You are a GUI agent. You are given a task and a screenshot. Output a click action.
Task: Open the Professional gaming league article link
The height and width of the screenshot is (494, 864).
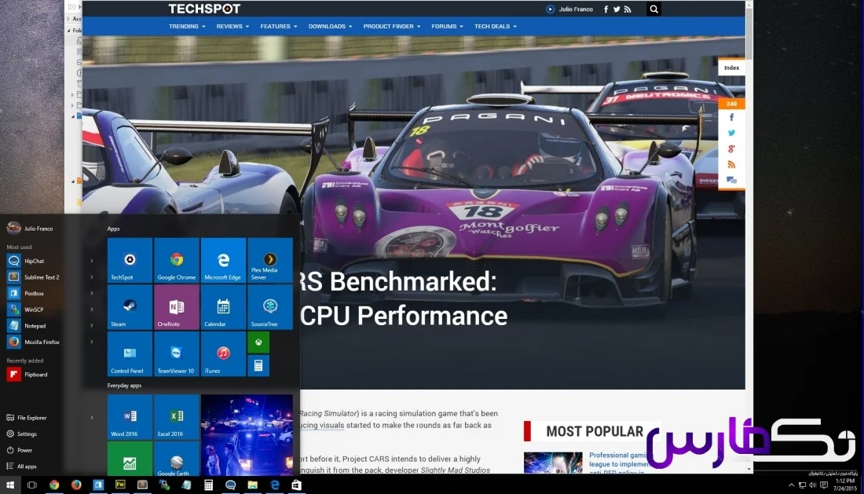(620, 463)
